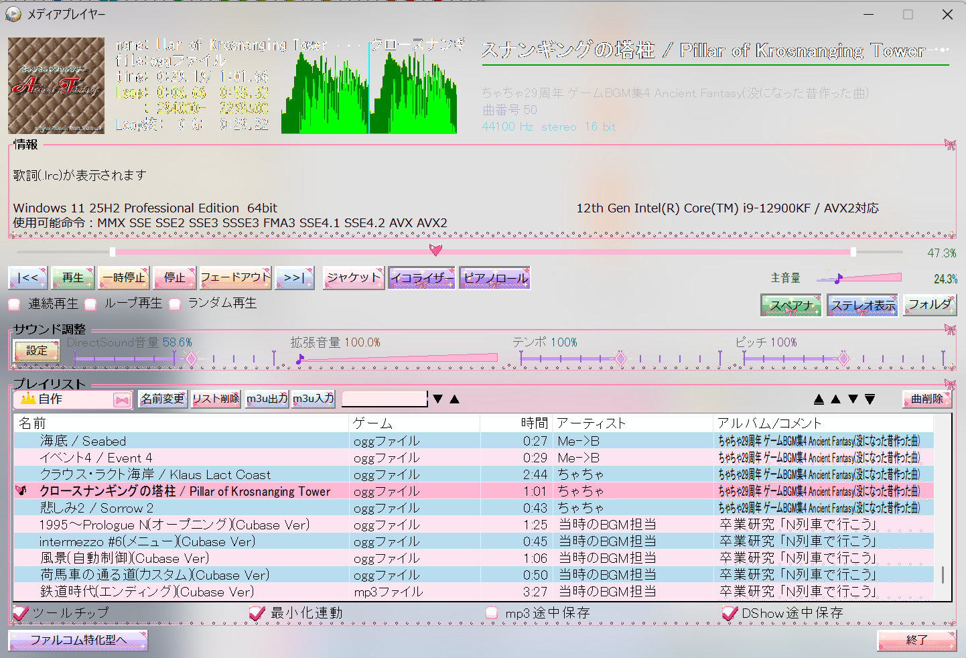Move selected song to bottom with underlined down arrow
Screen dimensions: 966x658
click(x=870, y=399)
